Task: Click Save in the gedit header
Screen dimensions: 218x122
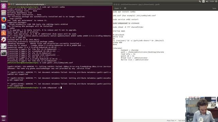Action: coord(214,8)
